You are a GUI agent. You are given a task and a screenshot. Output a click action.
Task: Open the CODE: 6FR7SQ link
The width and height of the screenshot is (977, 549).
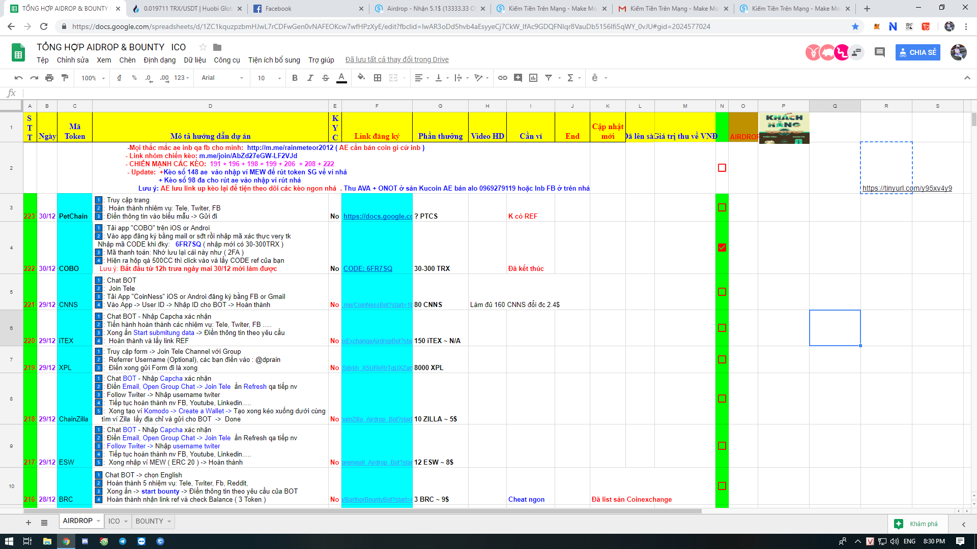point(368,268)
